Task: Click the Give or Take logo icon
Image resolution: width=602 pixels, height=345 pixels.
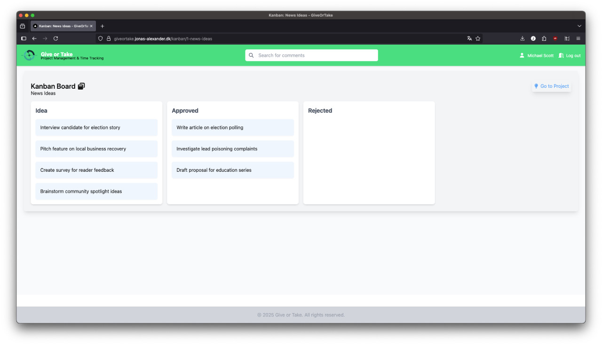Action: 29,55
